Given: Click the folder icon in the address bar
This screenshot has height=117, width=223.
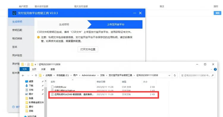Looking at the screenshot, I should (x=40, y=75).
